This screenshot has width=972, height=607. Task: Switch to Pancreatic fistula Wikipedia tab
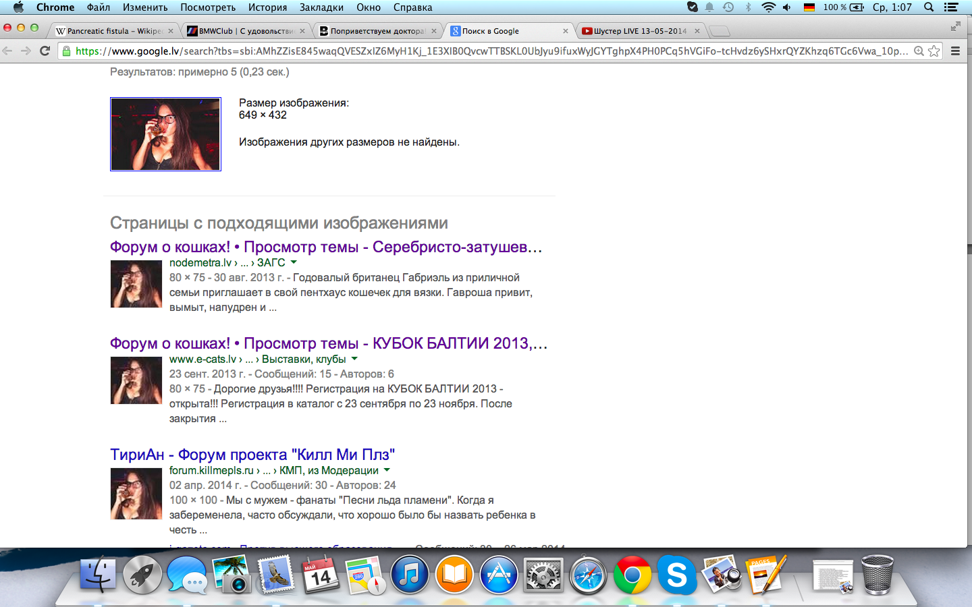[x=115, y=31]
